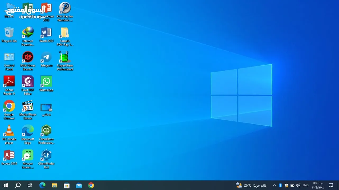This screenshot has height=190, width=339.
Task: Launch the Telegram desktop shortcut
Action: (46, 59)
